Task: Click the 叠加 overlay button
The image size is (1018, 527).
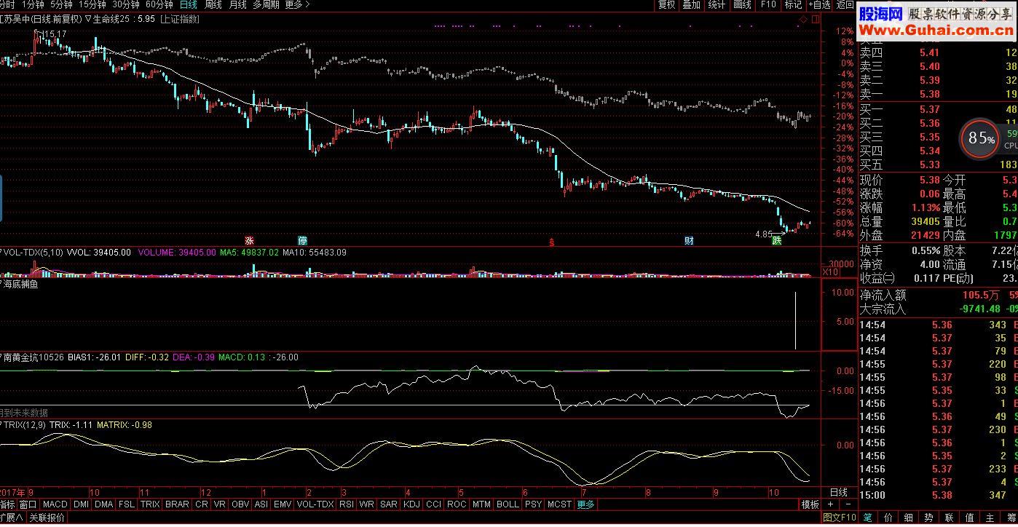Action: [x=691, y=4]
